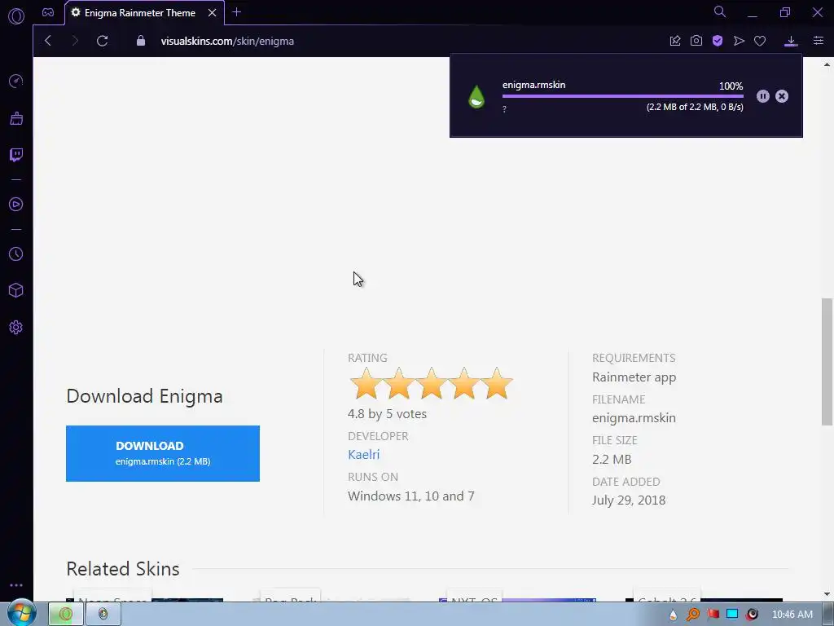Image resolution: width=834 pixels, height=626 pixels.
Task: Open the Windows Start menu orb
Action: coord(21,613)
